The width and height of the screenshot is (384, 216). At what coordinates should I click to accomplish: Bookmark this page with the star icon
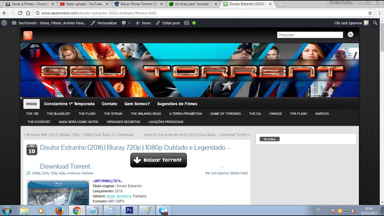click(x=370, y=13)
